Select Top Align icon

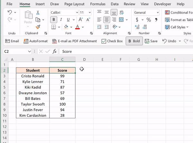pyautogui.click(x=99, y=13)
